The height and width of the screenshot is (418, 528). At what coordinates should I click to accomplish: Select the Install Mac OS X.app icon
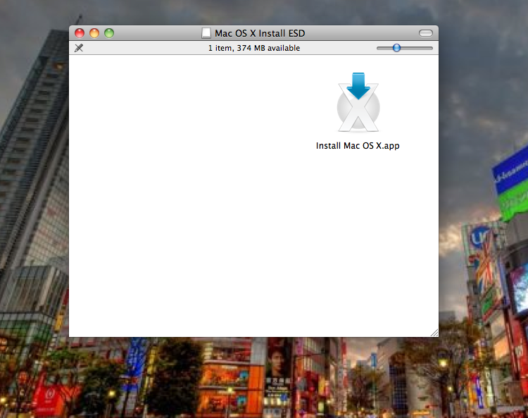tap(358, 102)
